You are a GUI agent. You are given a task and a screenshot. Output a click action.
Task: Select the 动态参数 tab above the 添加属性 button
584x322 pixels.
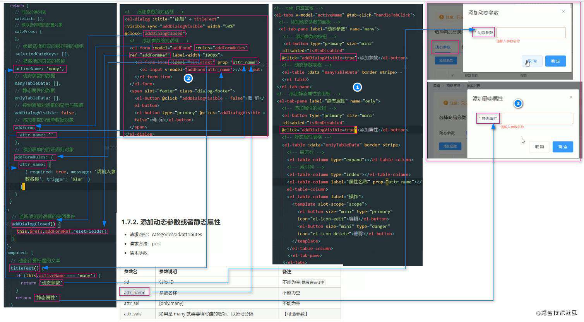coord(447,133)
